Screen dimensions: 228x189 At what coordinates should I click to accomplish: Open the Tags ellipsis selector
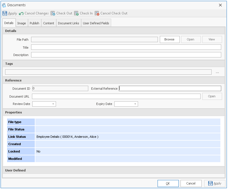217,72
